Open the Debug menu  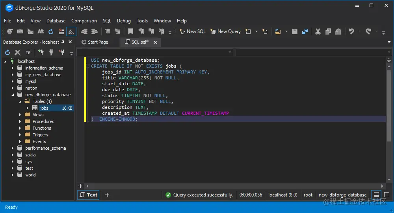pos(124,21)
